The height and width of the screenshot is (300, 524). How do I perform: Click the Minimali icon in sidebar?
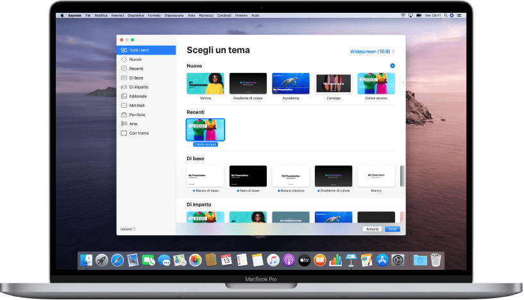click(x=124, y=105)
